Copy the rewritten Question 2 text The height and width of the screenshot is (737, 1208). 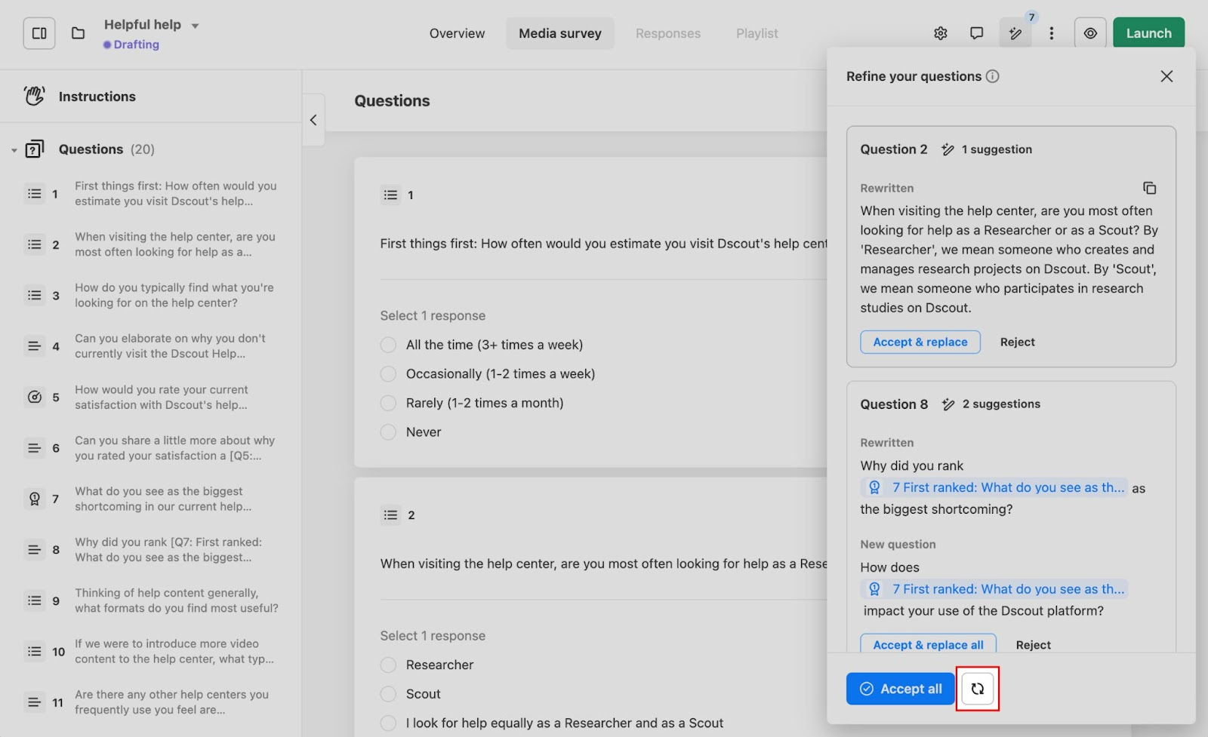(1149, 188)
